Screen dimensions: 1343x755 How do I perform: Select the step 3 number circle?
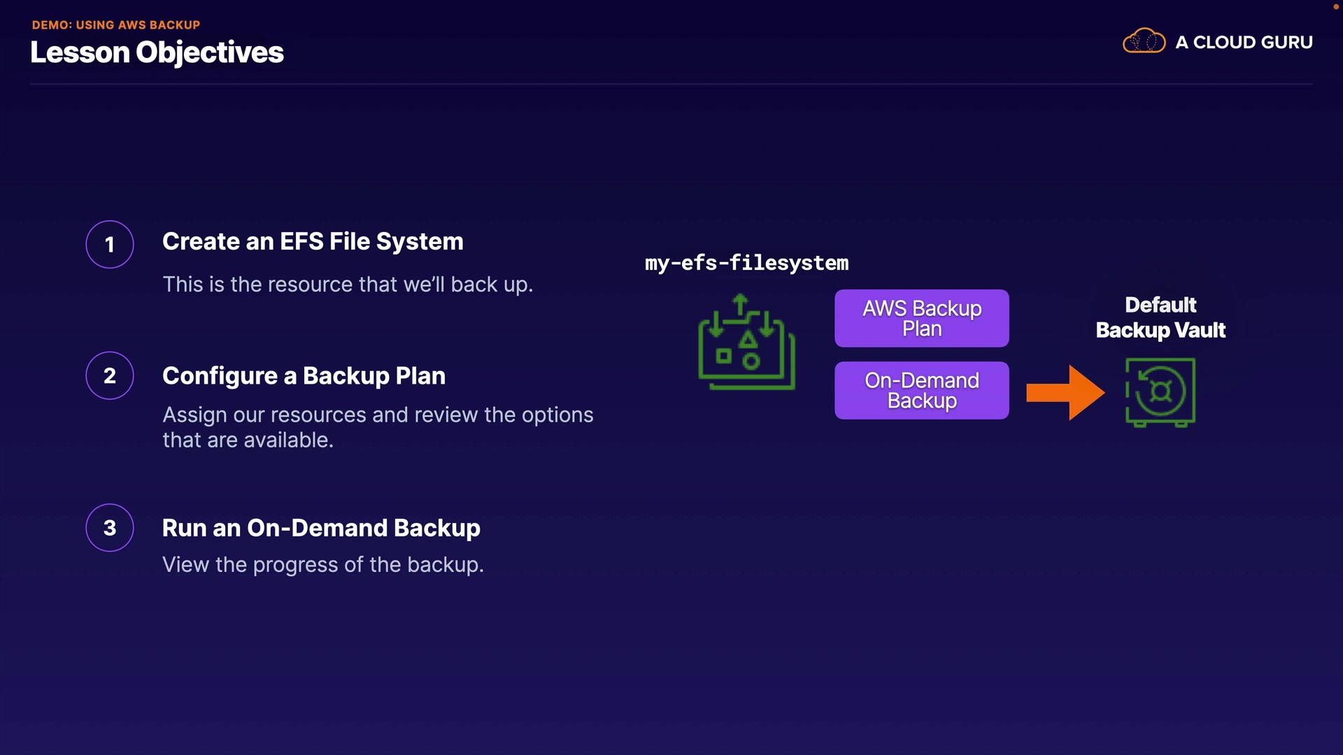click(x=110, y=528)
